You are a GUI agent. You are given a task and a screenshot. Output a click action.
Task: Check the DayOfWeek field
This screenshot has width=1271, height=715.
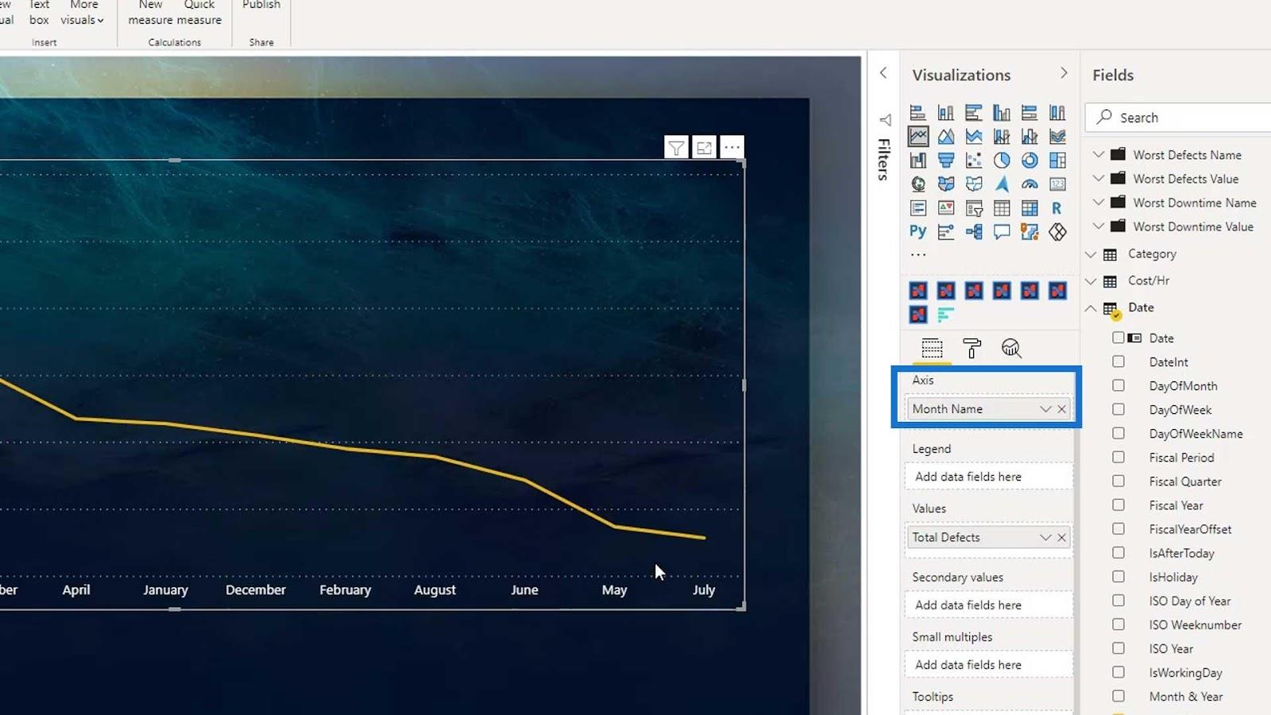click(x=1118, y=409)
